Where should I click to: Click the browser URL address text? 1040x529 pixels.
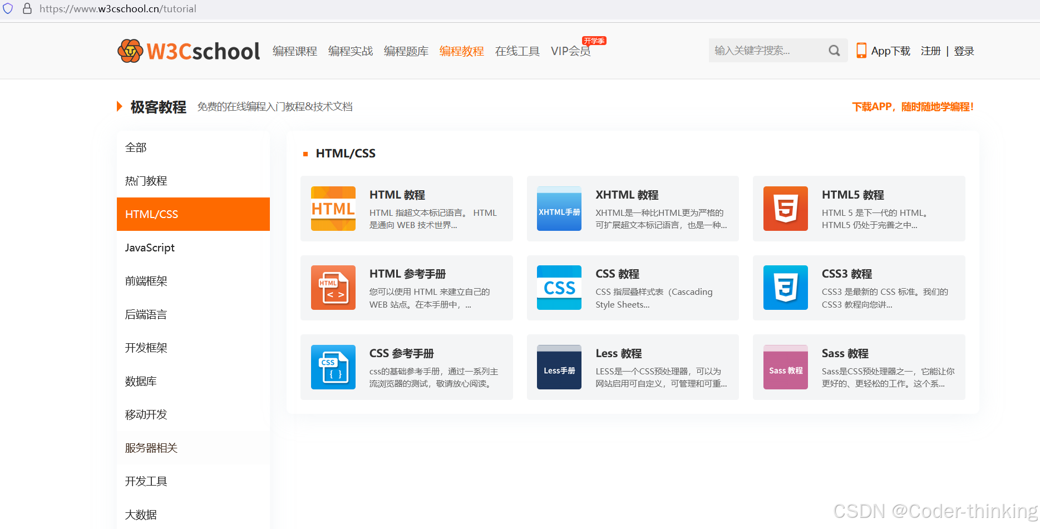118,9
